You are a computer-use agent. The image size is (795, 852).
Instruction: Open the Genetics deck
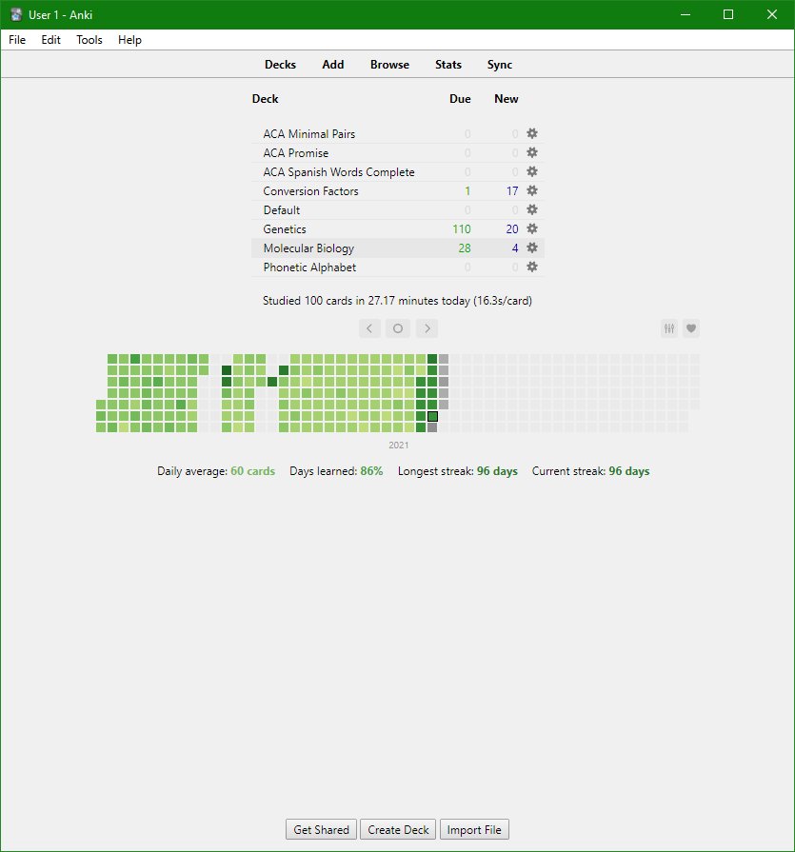pyautogui.click(x=285, y=229)
